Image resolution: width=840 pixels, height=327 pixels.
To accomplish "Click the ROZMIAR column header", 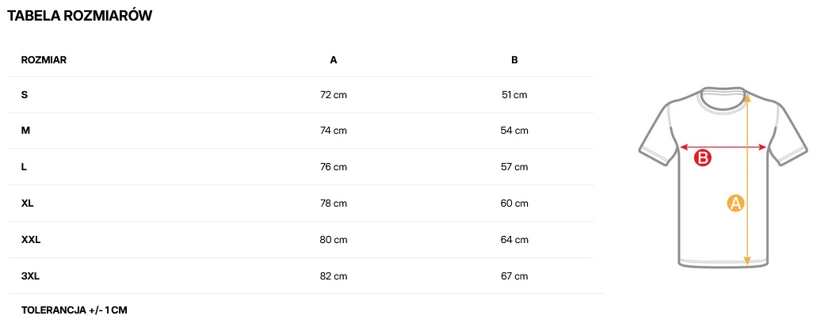I will point(44,59).
